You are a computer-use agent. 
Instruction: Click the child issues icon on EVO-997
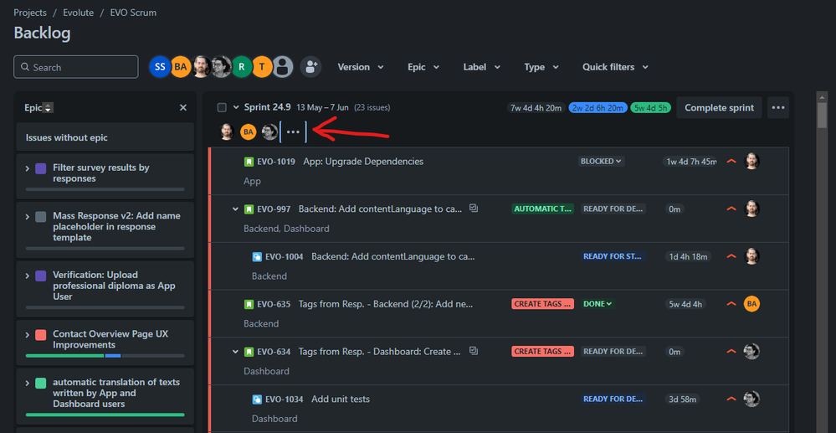pos(474,208)
